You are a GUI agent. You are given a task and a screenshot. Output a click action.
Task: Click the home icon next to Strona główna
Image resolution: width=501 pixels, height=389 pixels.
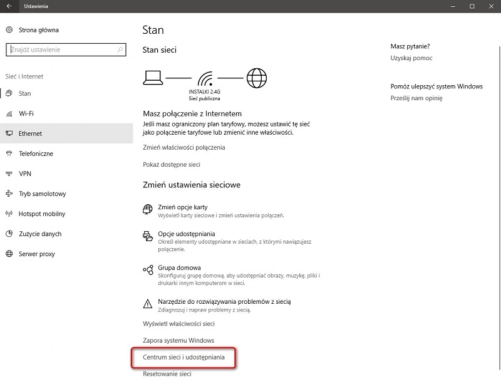pyautogui.click(x=10, y=29)
